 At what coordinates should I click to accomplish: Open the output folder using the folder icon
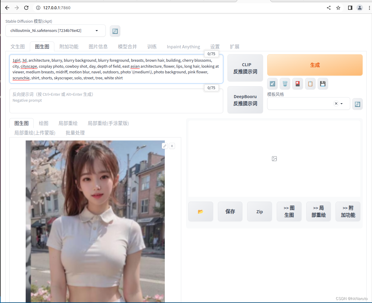(200, 211)
